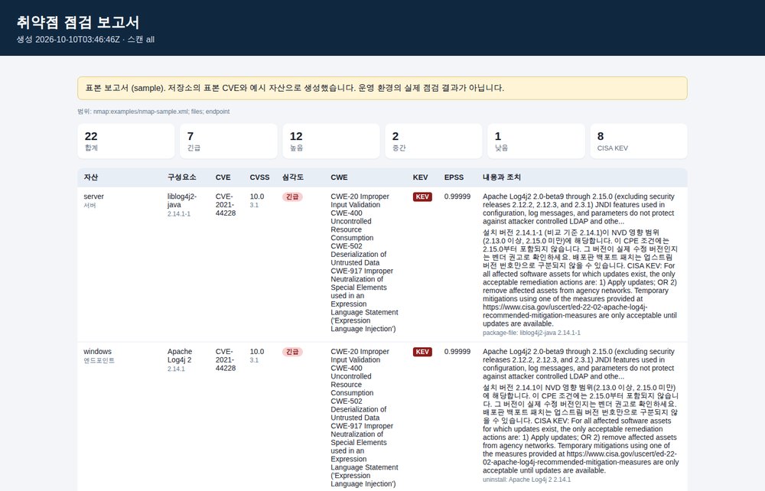Click the Korean remediation paragraph in windows row
This screenshot has height=491, width=765.
pyautogui.click(x=581, y=429)
